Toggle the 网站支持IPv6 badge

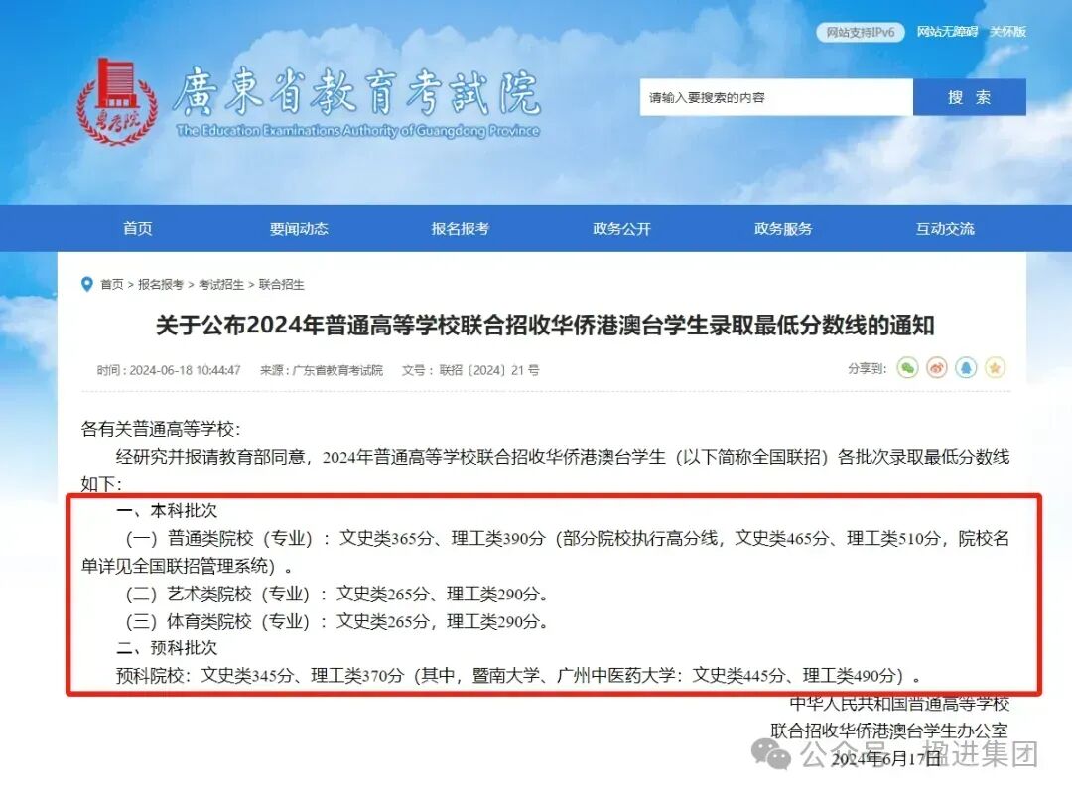point(860,32)
